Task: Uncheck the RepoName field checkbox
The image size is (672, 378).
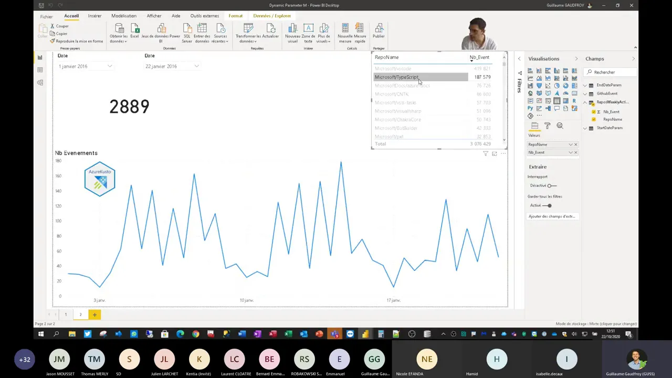Action: pos(594,119)
